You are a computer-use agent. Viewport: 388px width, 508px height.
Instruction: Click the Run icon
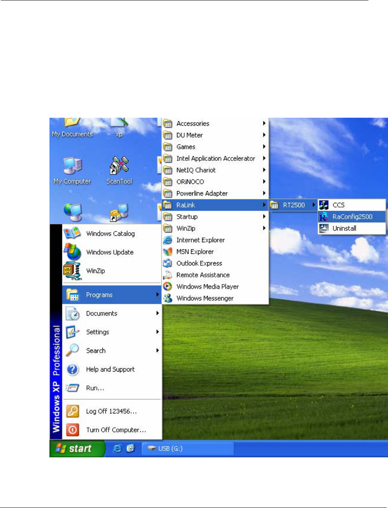coord(73,387)
